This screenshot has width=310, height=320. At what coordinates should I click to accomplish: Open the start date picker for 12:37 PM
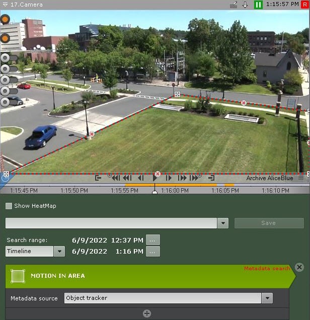[153, 240]
